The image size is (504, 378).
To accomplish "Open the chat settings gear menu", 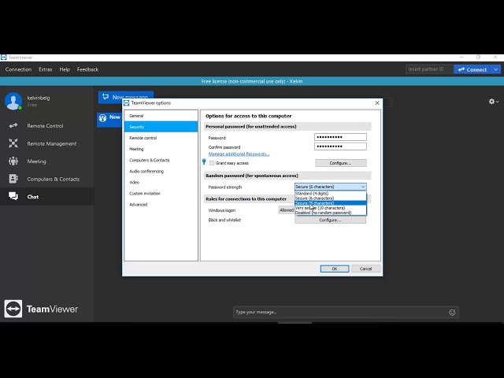I will (x=494, y=102).
